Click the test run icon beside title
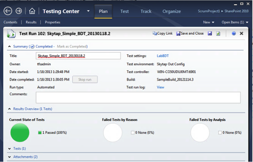Image resolution: width=253 pixels, height=162 pixels. click(x=11, y=34)
